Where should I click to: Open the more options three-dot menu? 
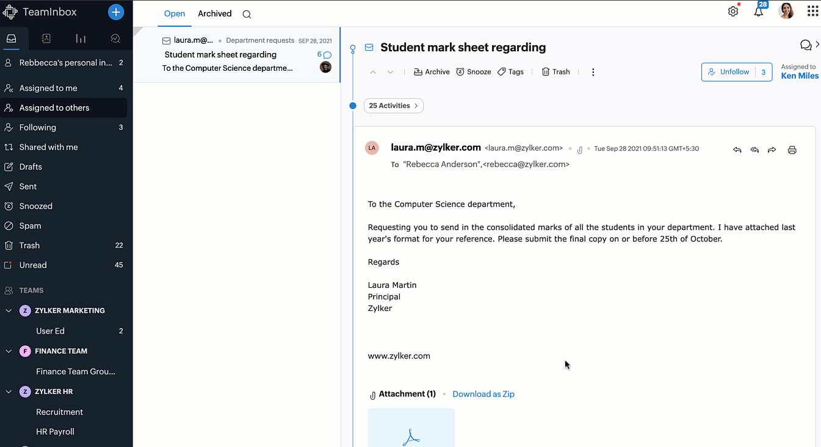tap(593, 72)
